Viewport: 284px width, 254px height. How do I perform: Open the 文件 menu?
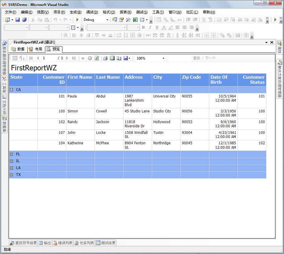(10, 12)
